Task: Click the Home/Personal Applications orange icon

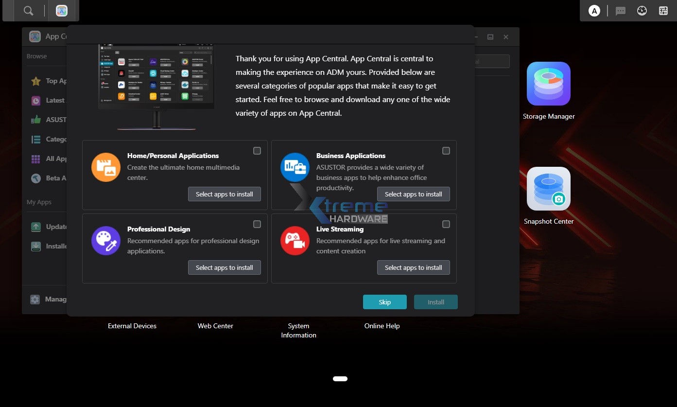Action: (x=106, y=167)
